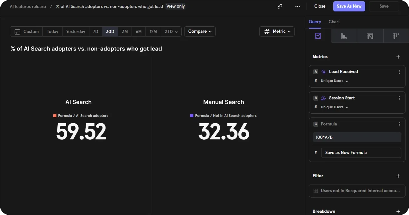Click the Session Start event icon
The width and height of the screenshot is (409, 215).
[323, 98]
